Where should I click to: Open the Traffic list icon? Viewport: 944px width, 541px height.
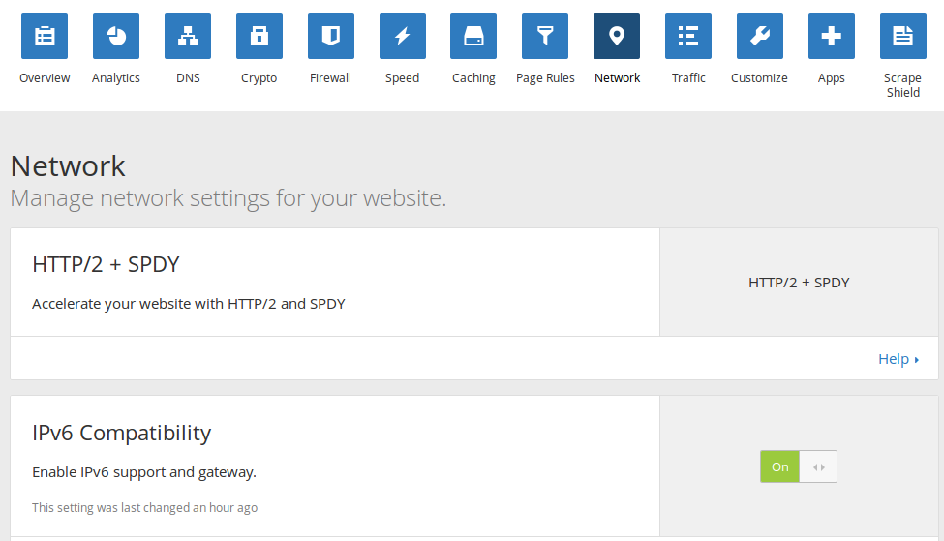pos(688,37)
